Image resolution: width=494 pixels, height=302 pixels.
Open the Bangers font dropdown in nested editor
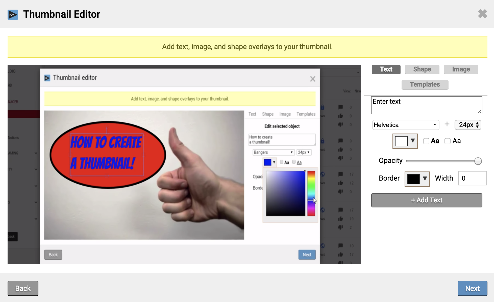tap(273, 152)
